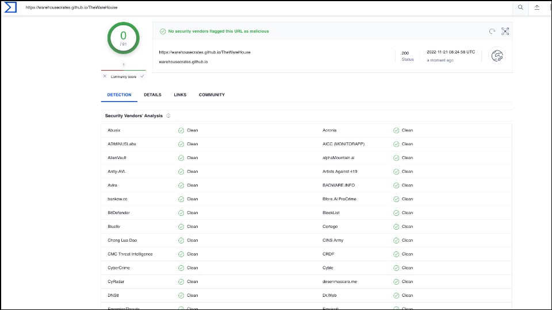Vote negative with the community score X
552x310 pixels.
point(105,76)
